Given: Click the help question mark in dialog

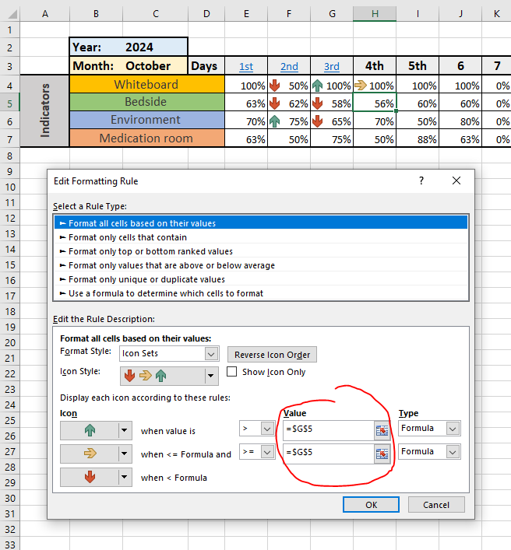Looking at the screenshot, I should [x=421, y=180].
